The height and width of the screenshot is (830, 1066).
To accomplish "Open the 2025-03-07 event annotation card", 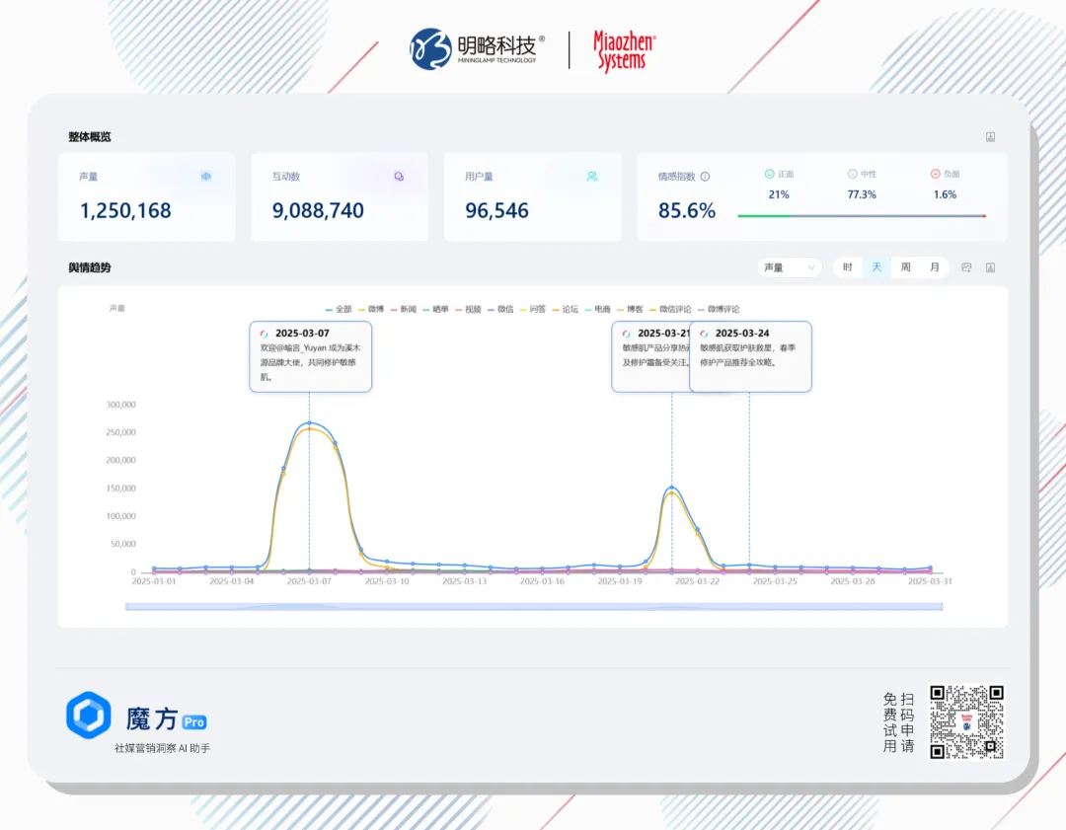I will point(311,357).
